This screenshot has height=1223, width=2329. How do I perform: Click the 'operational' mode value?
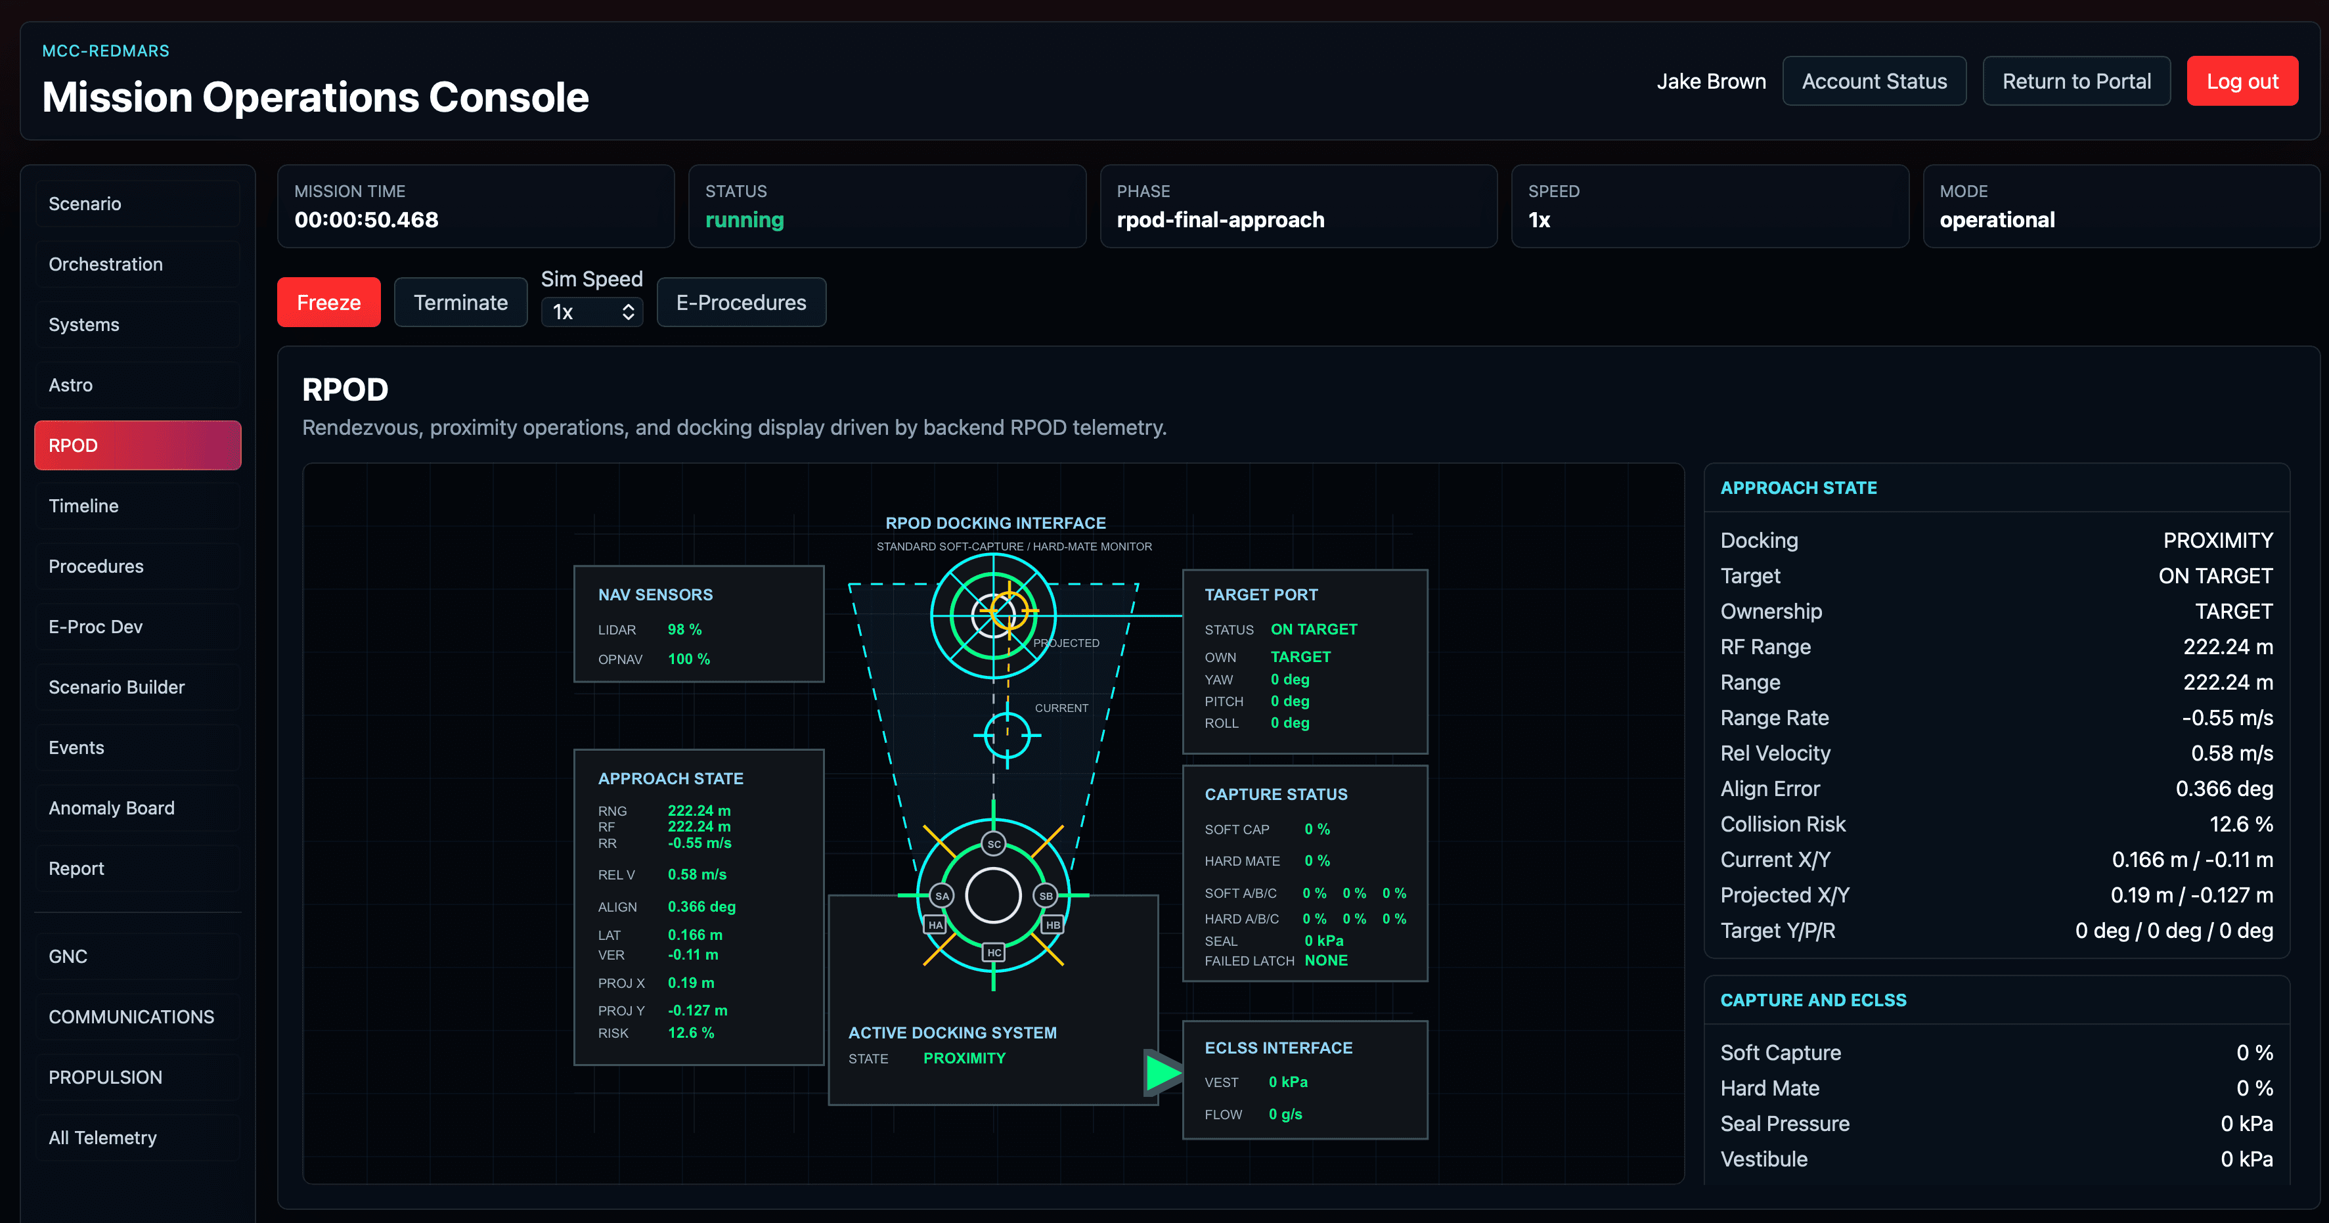pos(1997,219)
